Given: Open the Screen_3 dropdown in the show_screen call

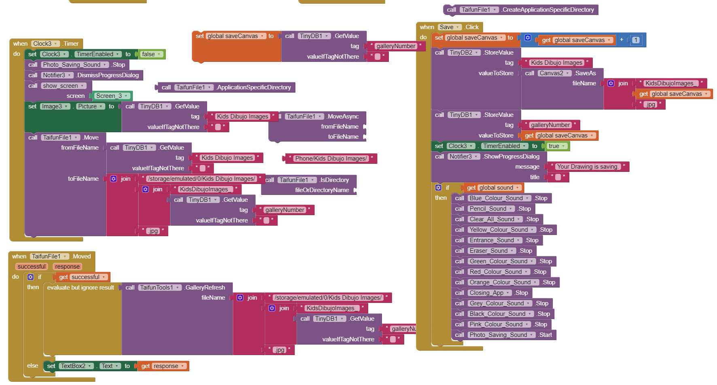Looking at the screenshot, I should [112, 96].
